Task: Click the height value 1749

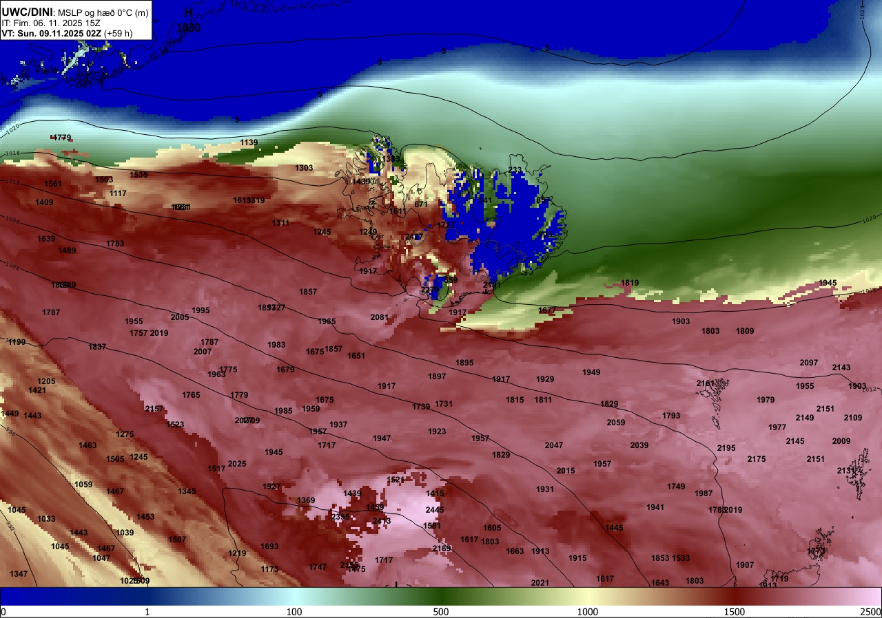Action: point(676,487)
